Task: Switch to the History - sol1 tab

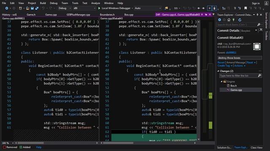Action: 9,15
